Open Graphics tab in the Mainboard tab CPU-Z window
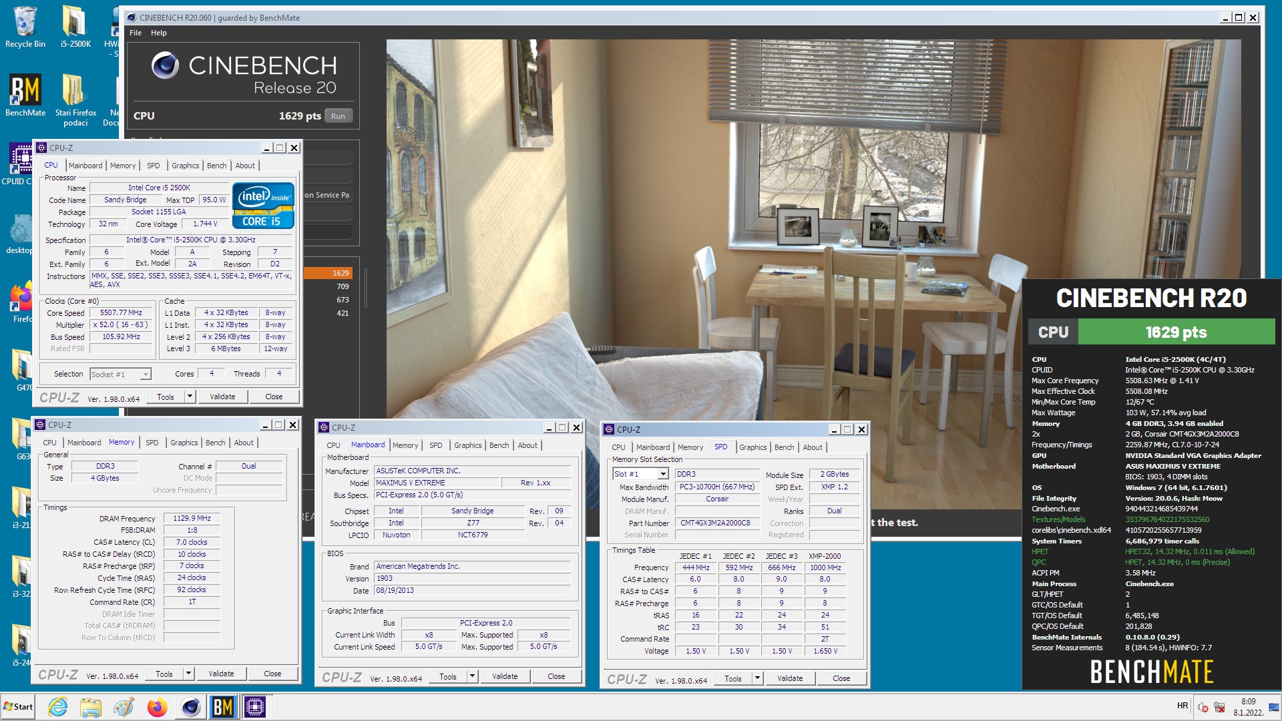 [x=467, y=445]
